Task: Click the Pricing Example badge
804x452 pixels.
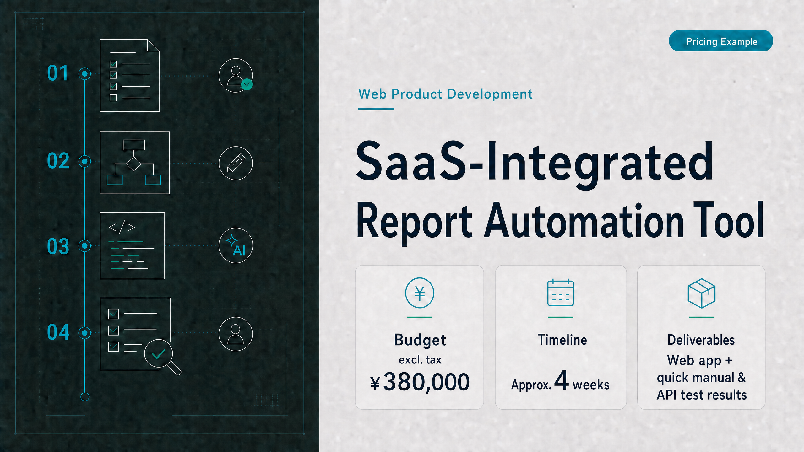Action: coord(721,41)
